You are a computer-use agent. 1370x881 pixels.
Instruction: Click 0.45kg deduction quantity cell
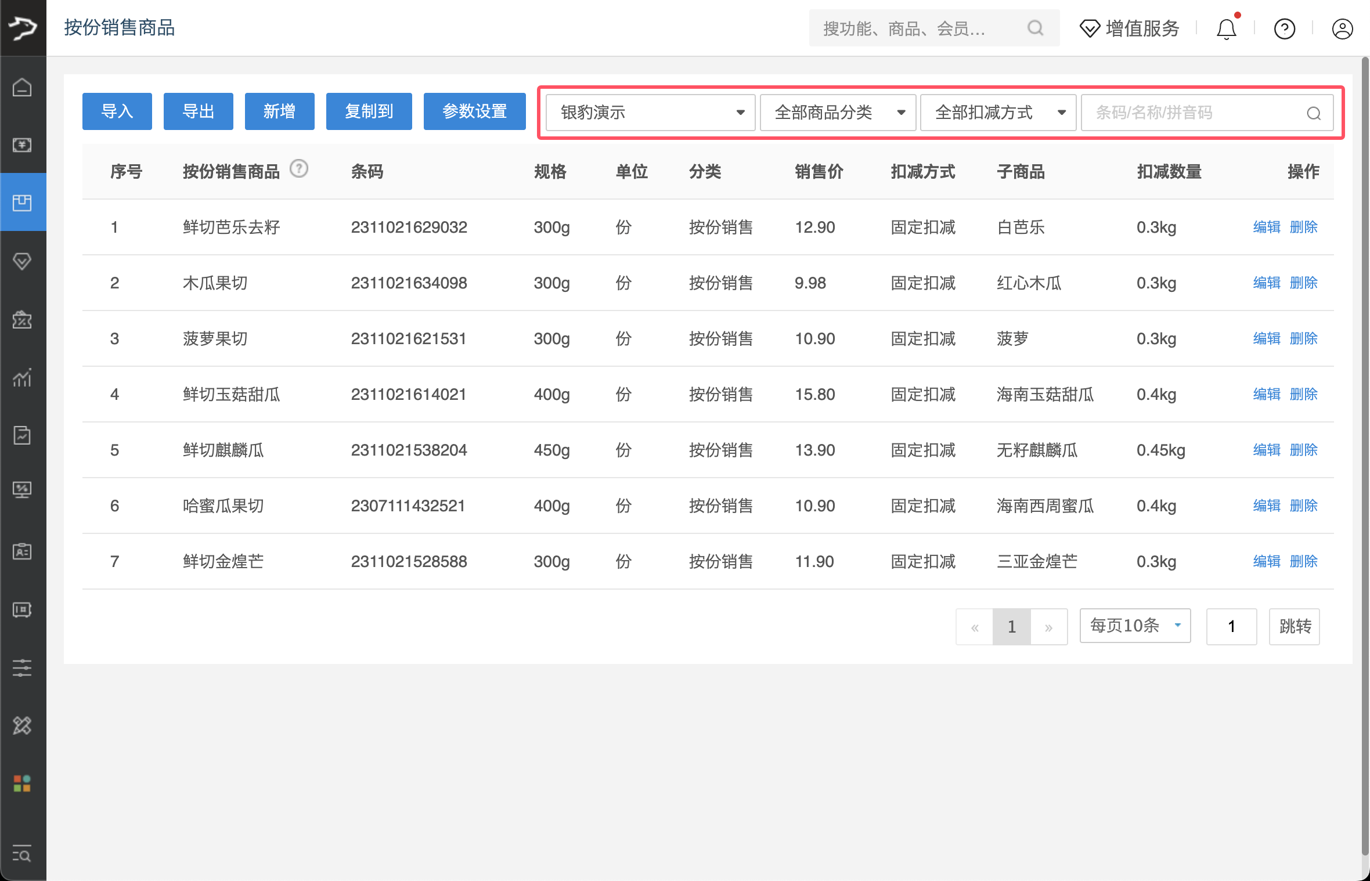[1161, 450]
